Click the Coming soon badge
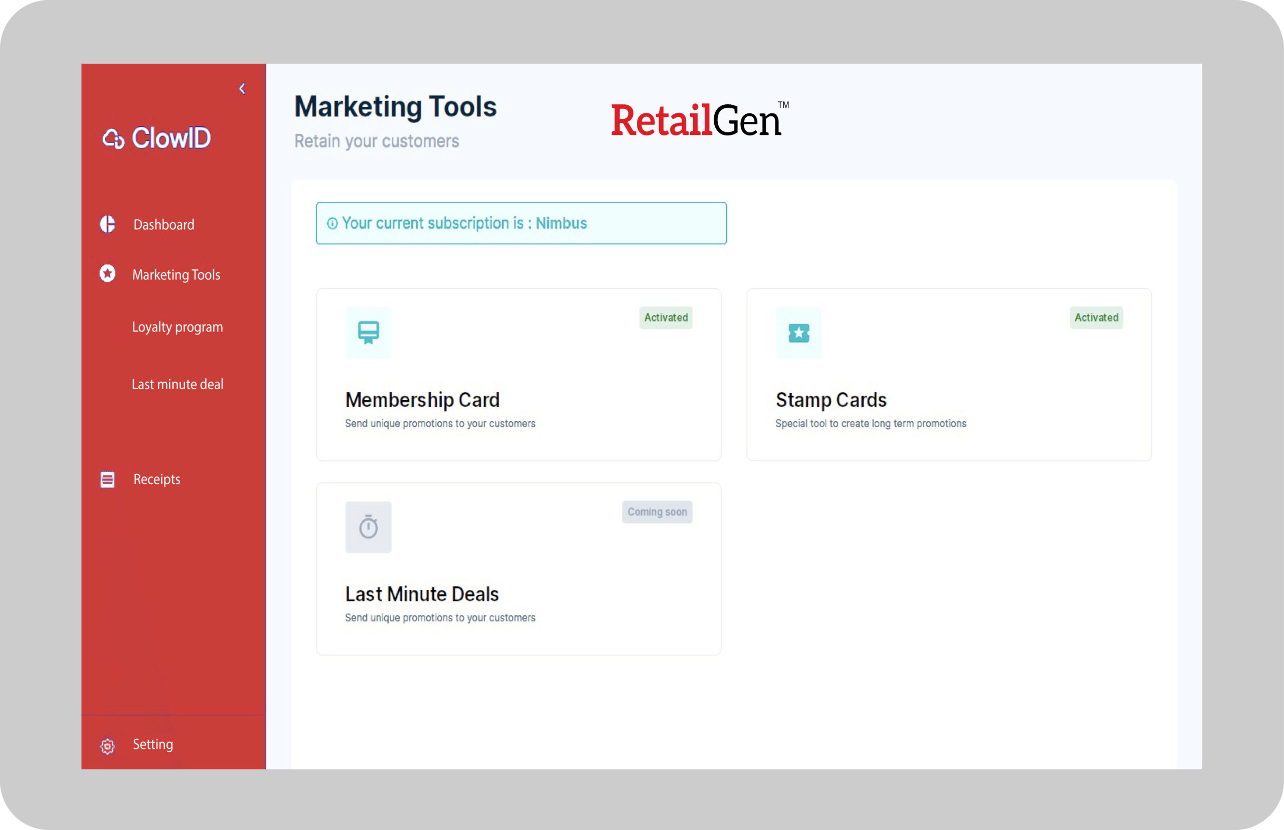Image resolution: width=1284 pixels, height=830 pixels. click(657, 512)
